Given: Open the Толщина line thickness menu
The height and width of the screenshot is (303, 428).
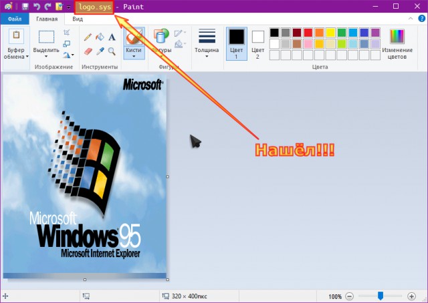Looking at the screenshot, I should pyautogui.click(x=207, y=43).
